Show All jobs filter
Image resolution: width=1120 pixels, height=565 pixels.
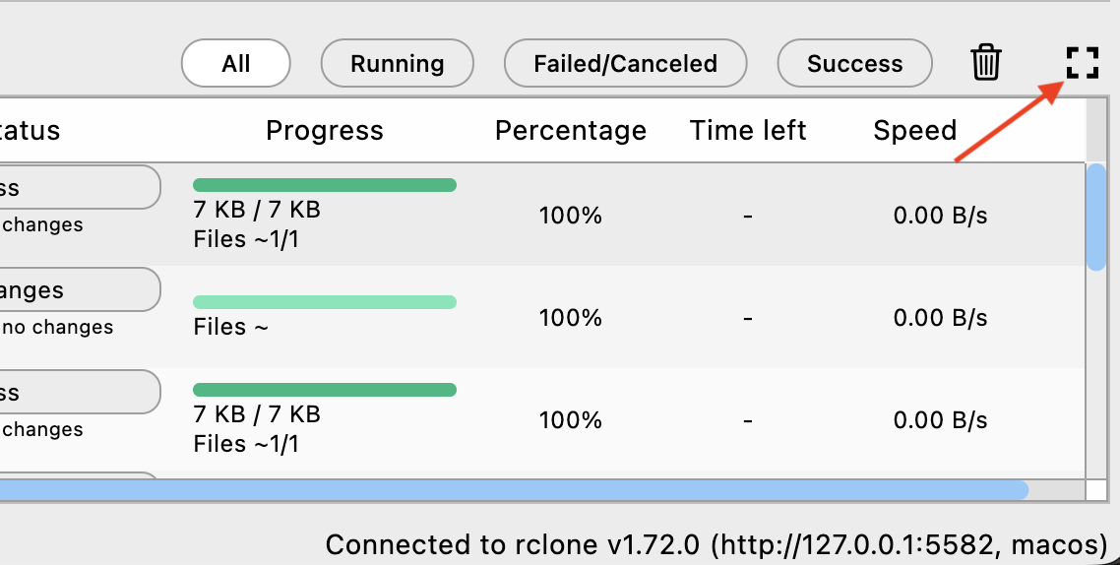[236, 64]
